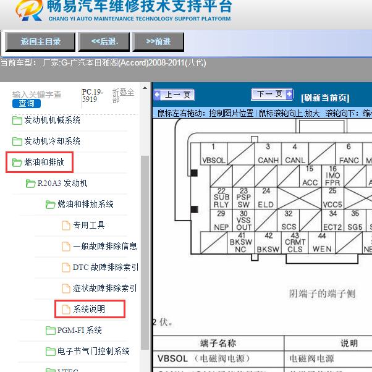This screenshot has height=372, width=372.
Task: Click folder icon beside 电子节气门控制系统
Action: 50,352
